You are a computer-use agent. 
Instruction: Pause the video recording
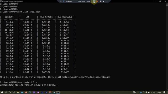[x=94, y=1]
